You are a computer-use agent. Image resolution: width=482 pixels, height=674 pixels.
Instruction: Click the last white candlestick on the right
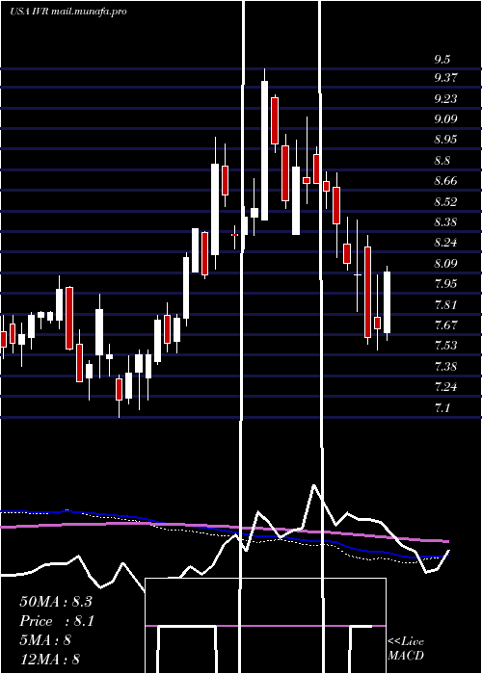[387, 303]
